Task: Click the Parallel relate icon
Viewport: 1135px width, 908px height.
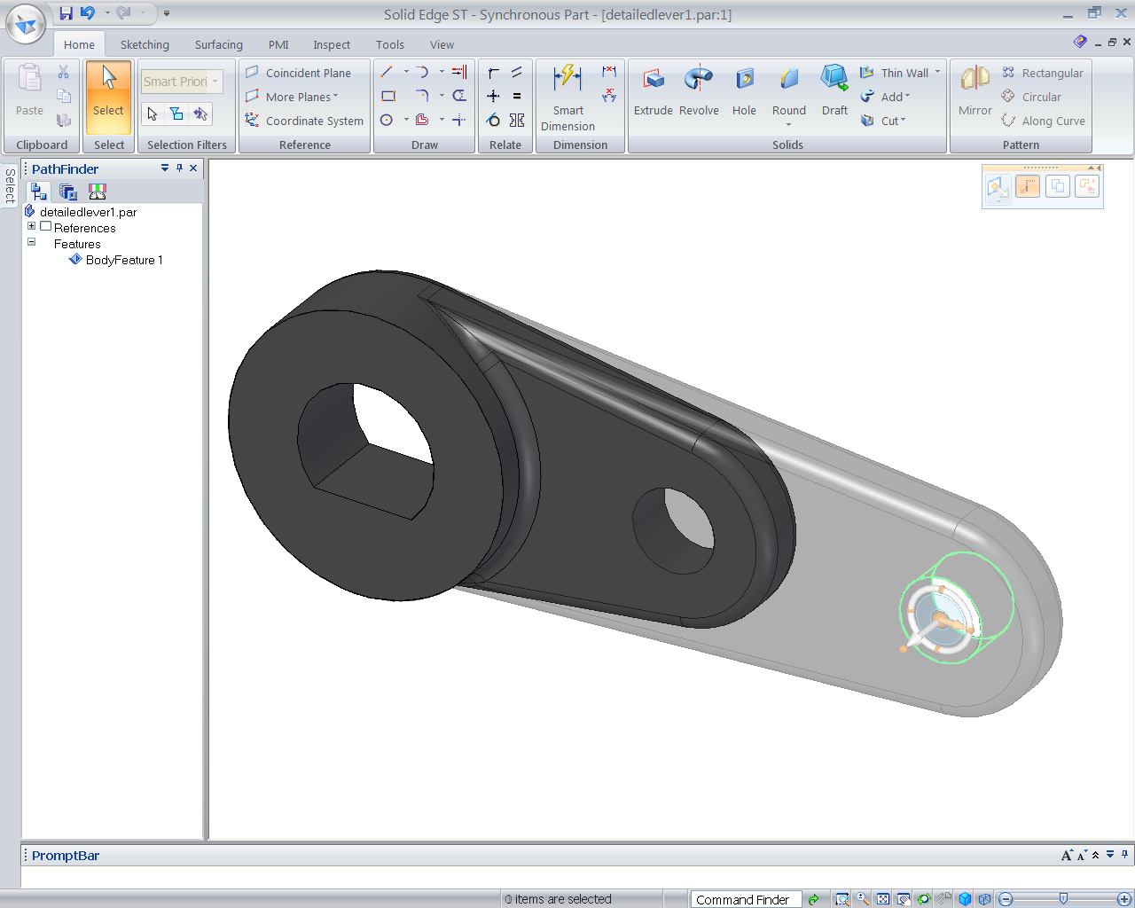Action: coord(517,72)
